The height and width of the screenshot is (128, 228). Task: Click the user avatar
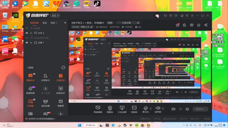click(157, 15)
